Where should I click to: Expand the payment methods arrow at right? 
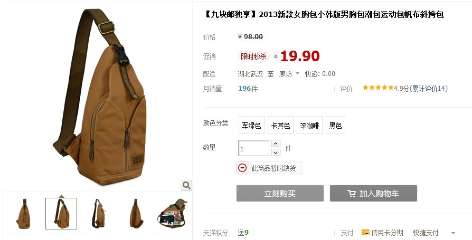tap(453, 233)
